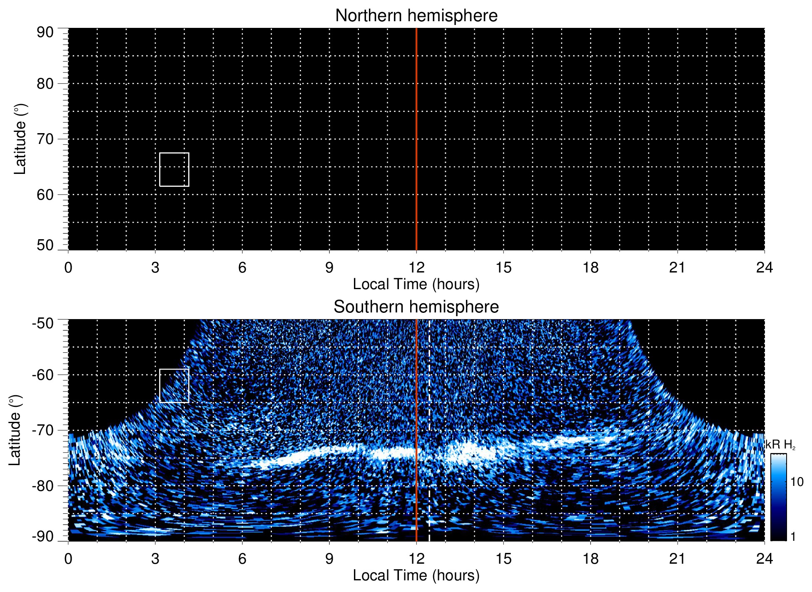Click the northern plot's Local Time axis label
The width and height of the screenshot is (812, 592).
click(416, 284)
